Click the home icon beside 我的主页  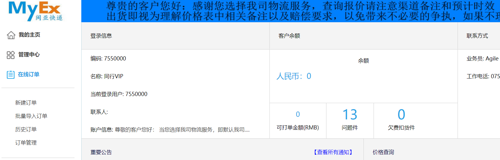(x=11, y=35)
